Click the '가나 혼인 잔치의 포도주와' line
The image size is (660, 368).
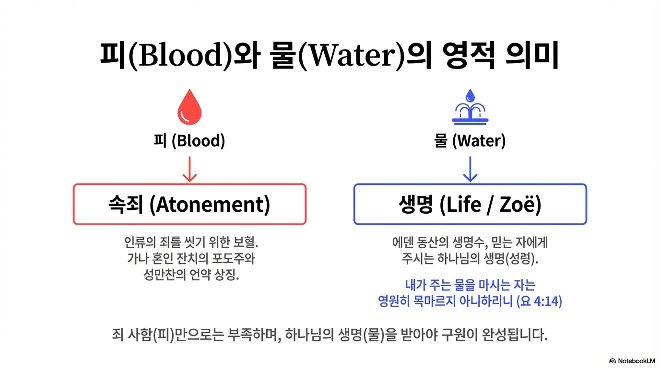pyautogui.click(x=191, y=259)
